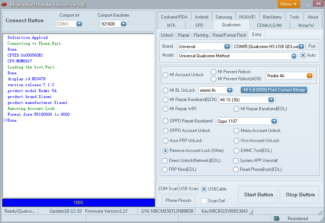Expand the Oppo 1107 dropdown

click(274, 121)
